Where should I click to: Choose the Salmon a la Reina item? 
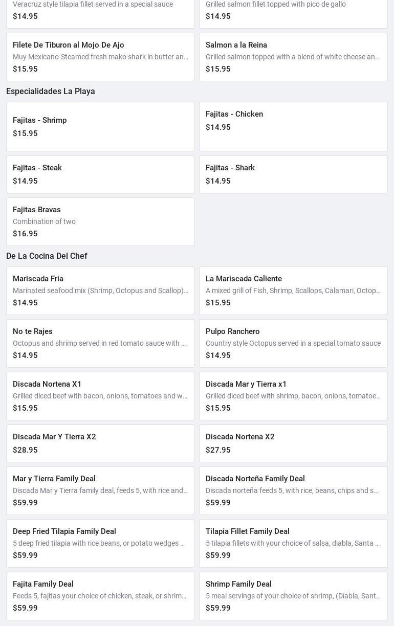(x=293, y=57)
